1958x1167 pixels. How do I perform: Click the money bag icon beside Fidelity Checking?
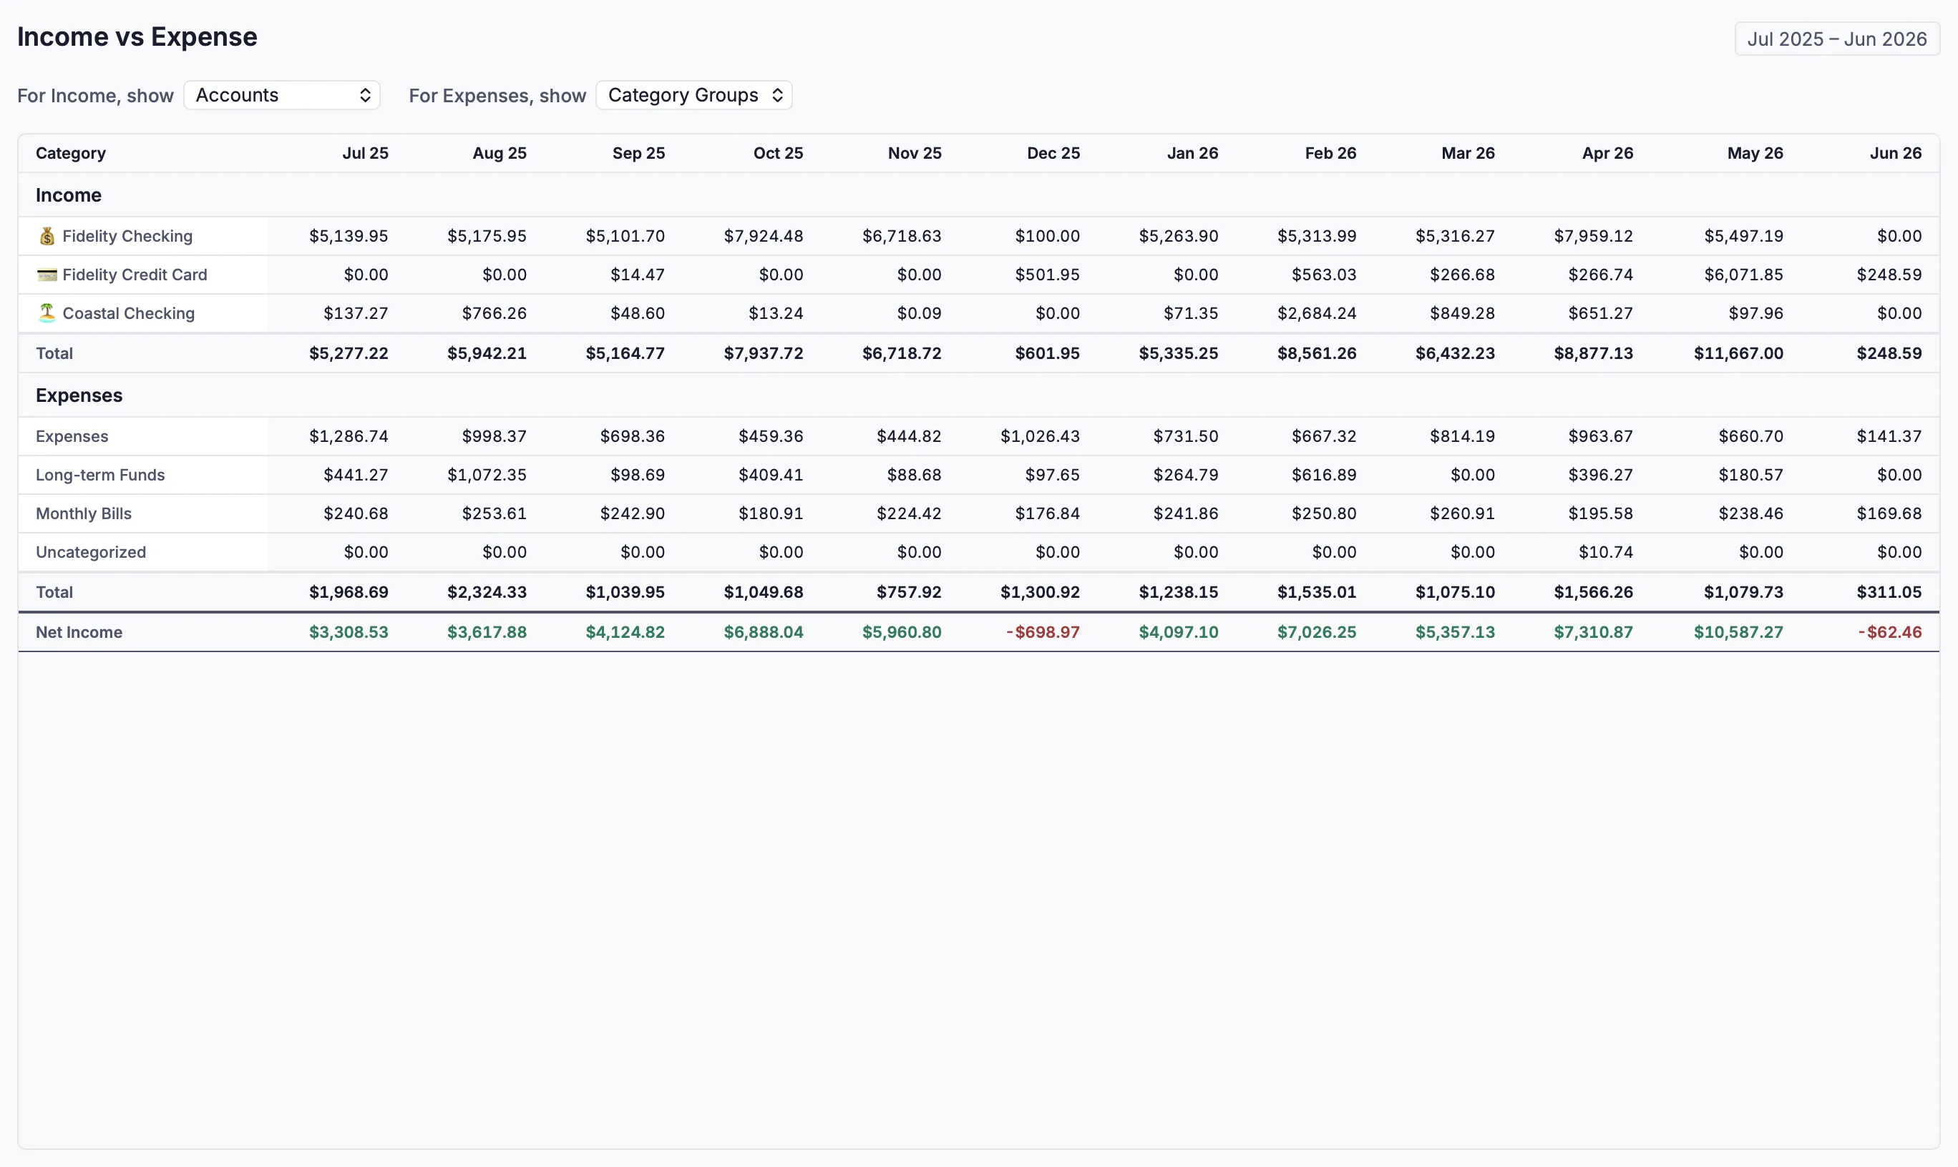(47, 236)
